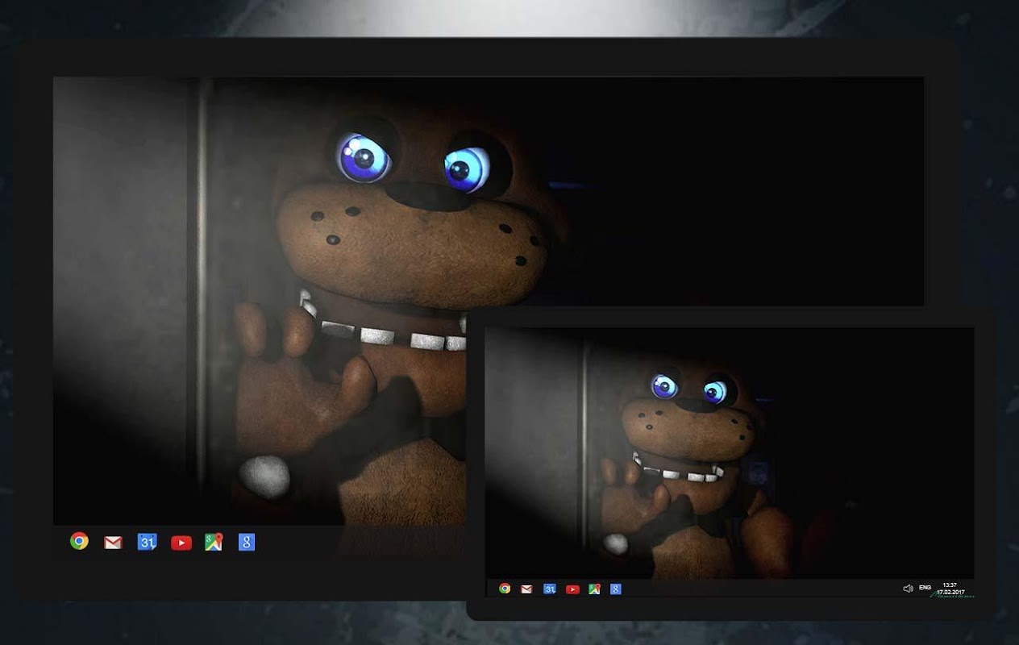
Task: Open Google Search on the small screen taskbar
Action: coord(615,589)
